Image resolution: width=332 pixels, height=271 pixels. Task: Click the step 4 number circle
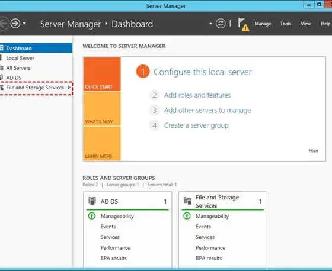click(155, 125)
